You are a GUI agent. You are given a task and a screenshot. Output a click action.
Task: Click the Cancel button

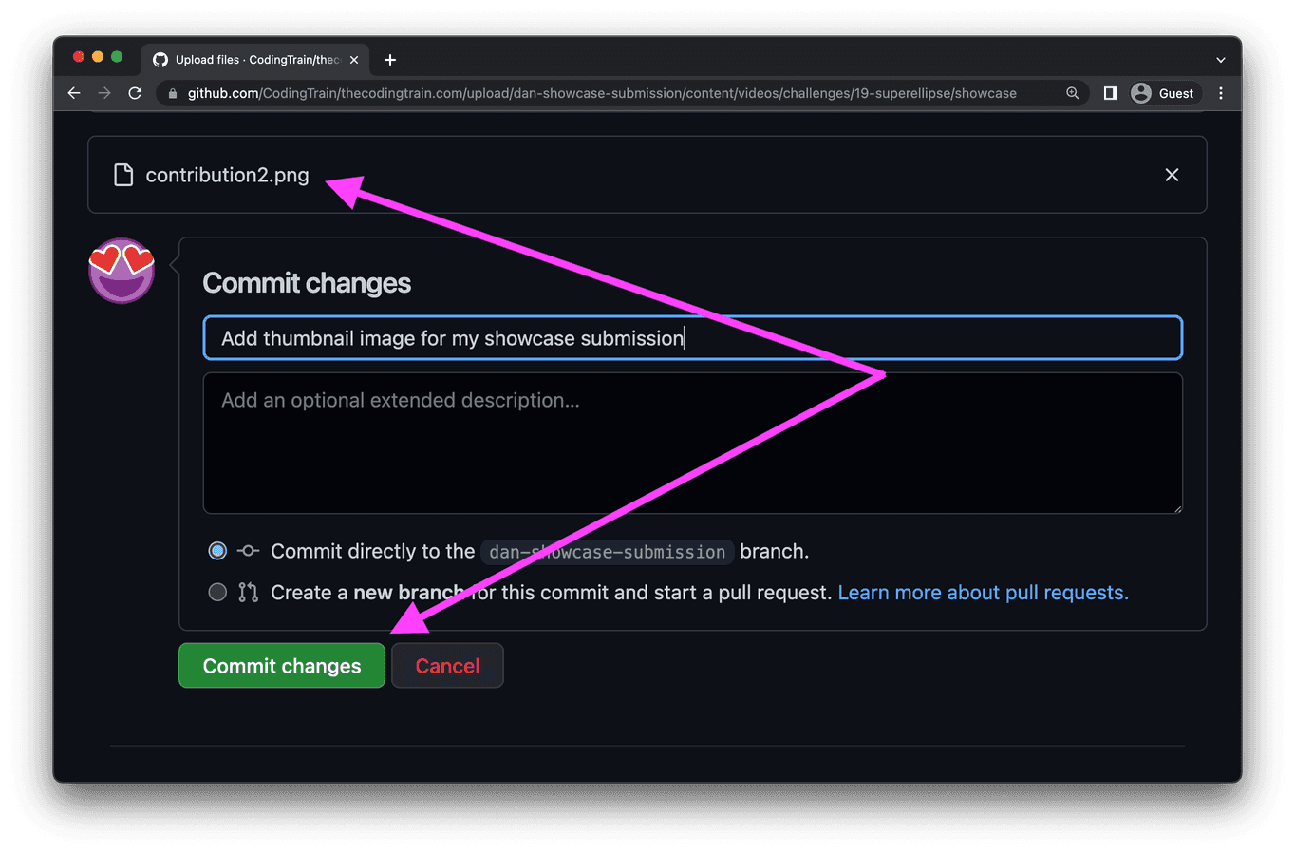447,666
